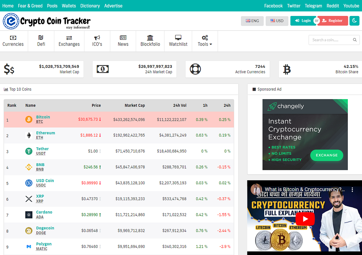Open the Defi section
The image size is (362, 255).
coord(41,41)
